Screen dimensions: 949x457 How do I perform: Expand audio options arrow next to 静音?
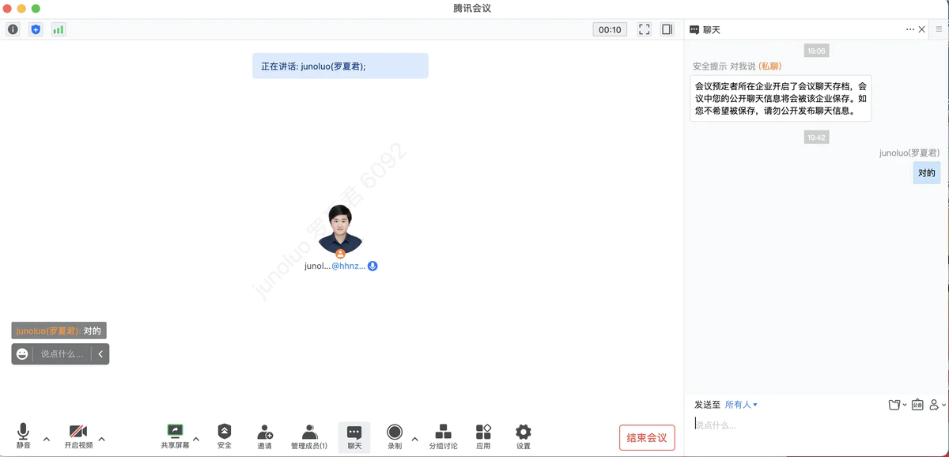click(x=46, y=439)
